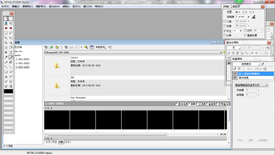275x155 pixels.
Task: Select the move (four-arrow) tool
Action: click(x=6, y=52)
